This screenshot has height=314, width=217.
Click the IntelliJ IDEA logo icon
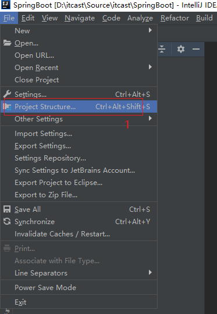click(x=6, y=5)
